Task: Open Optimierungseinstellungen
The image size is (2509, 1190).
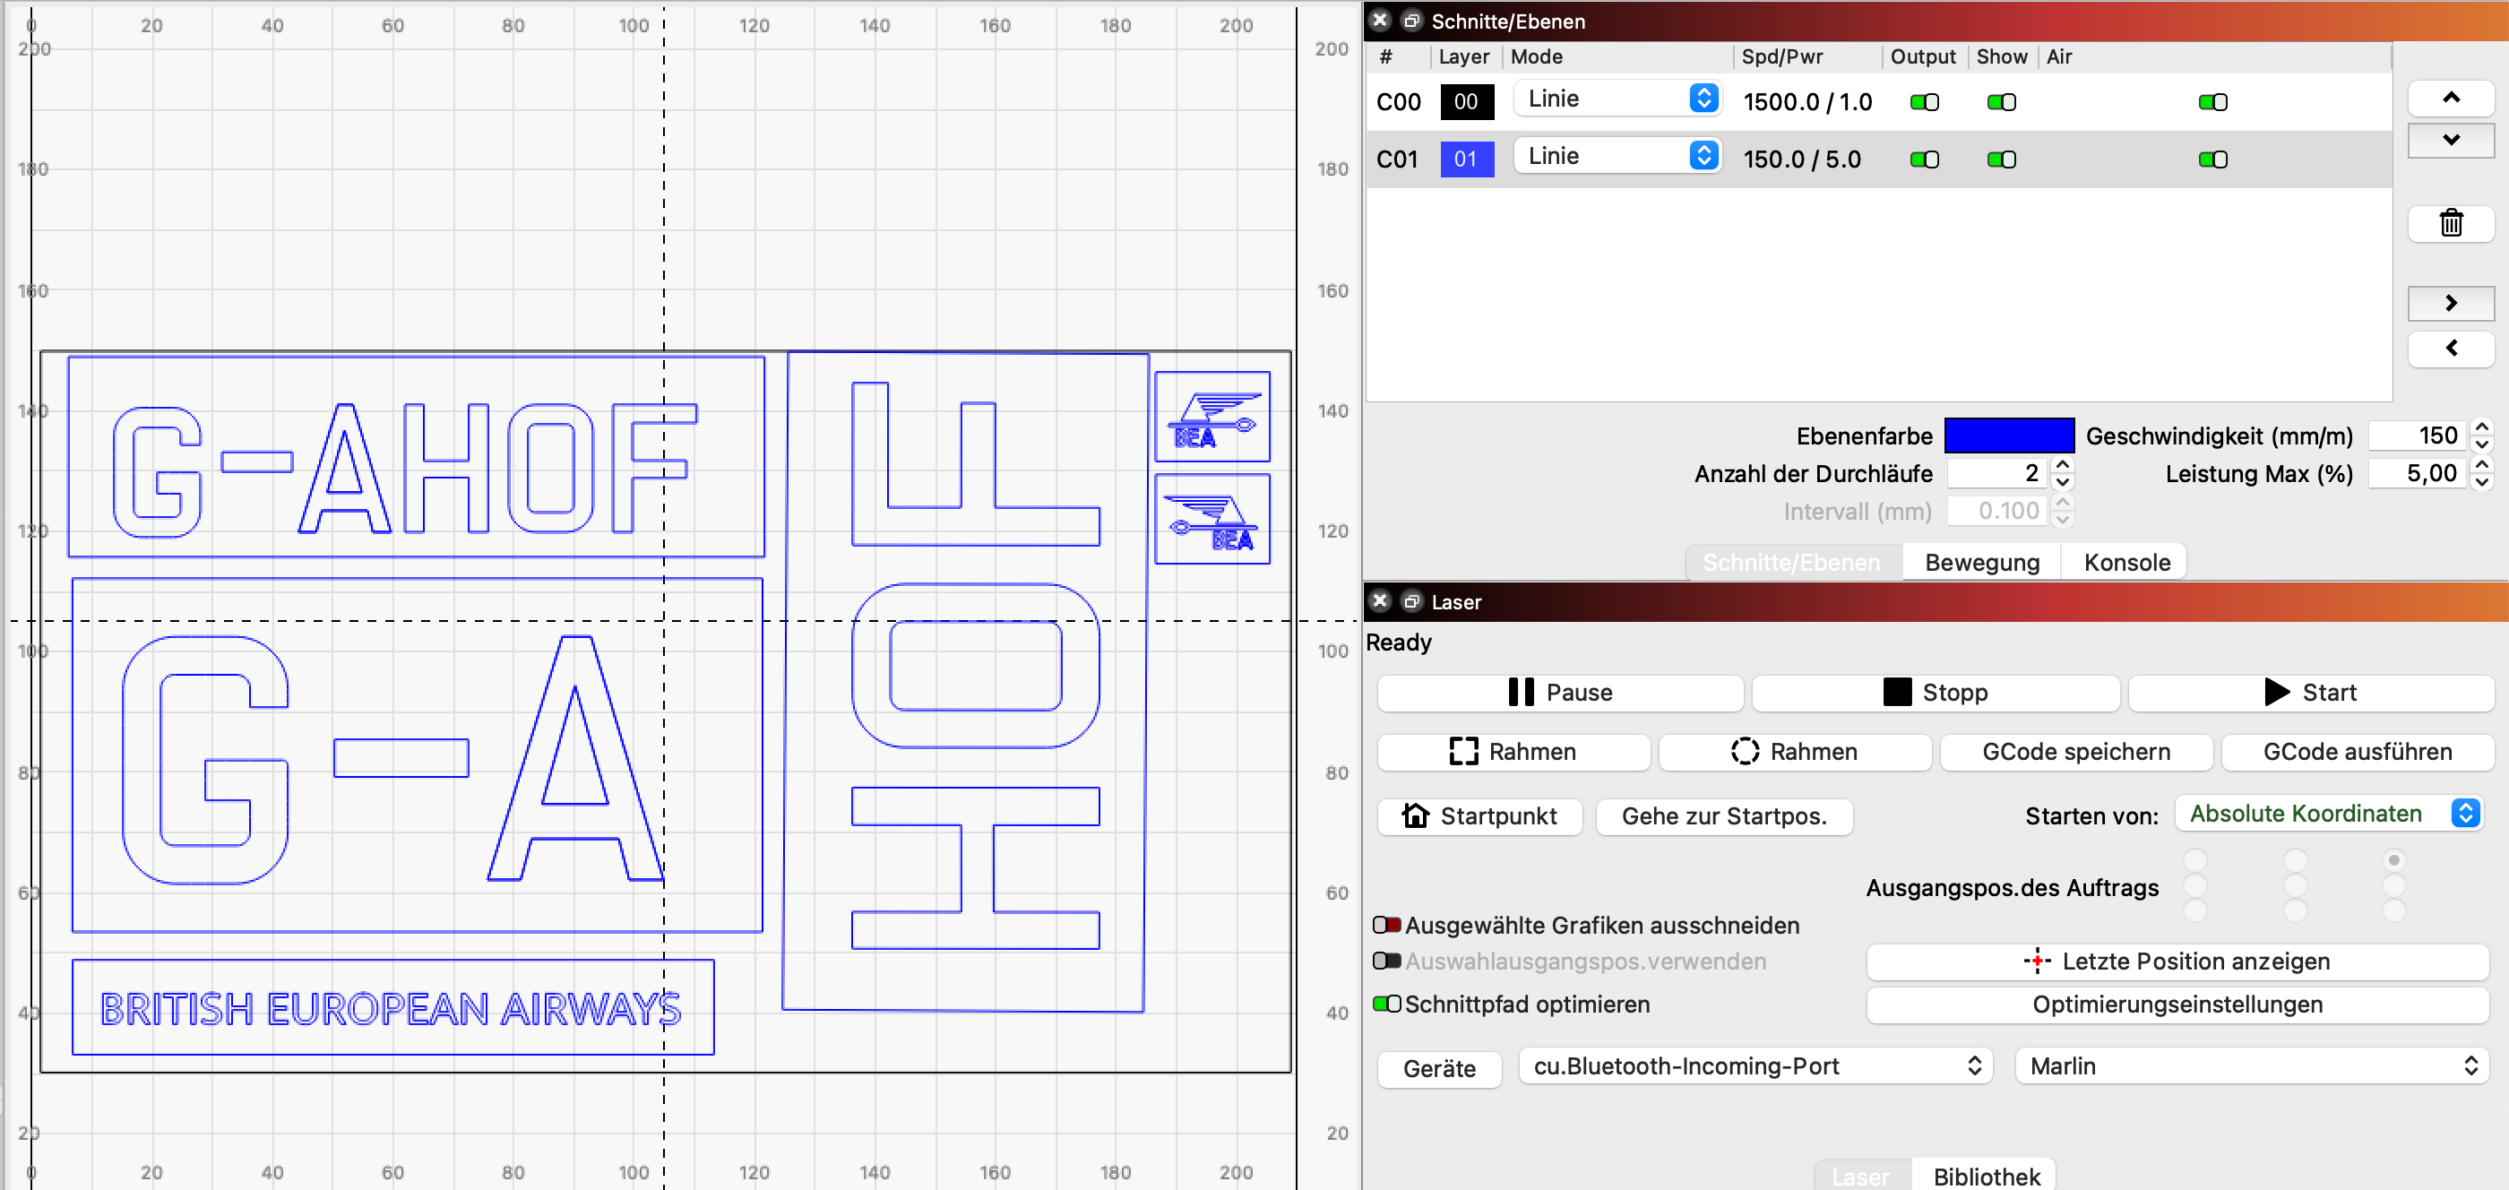Action: [x=2177, y=1004]
